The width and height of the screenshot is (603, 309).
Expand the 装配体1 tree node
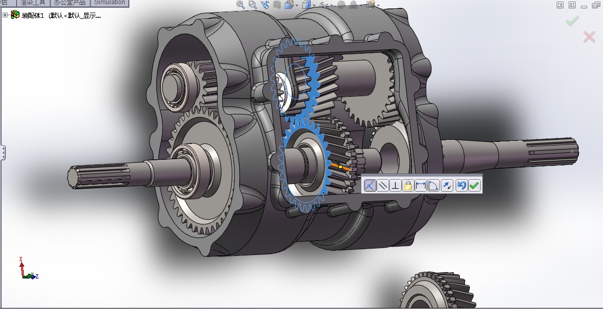pyautogui.click(x=5, y=15)
